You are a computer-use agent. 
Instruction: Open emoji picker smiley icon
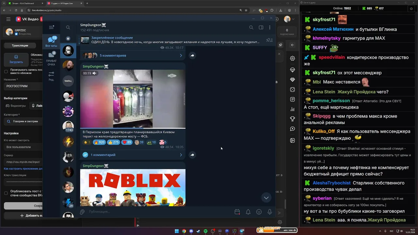coord(259,212)
